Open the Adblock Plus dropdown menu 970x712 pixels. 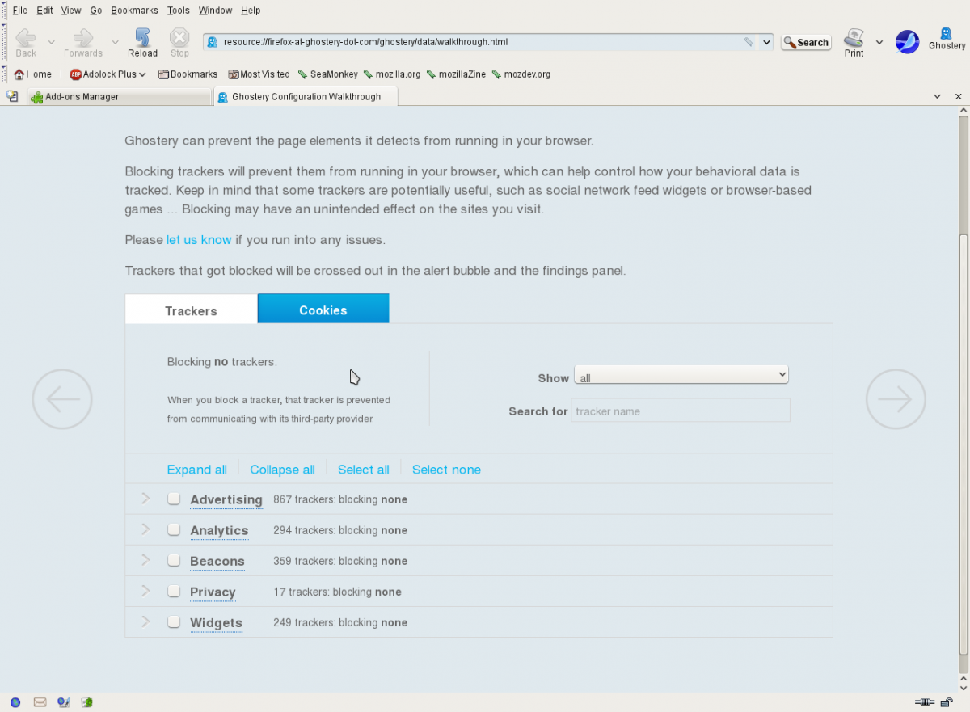pyautogui.click(x=142, y=74)
